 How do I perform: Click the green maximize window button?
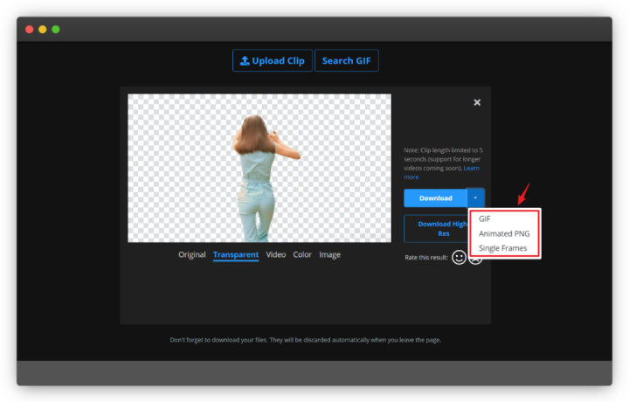pos(56,30)
